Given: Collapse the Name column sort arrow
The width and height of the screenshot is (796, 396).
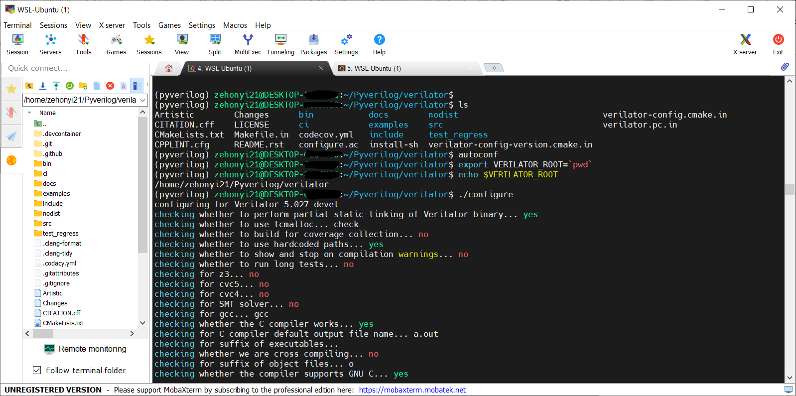Looking at the screenshot, I should click(29, 113).
